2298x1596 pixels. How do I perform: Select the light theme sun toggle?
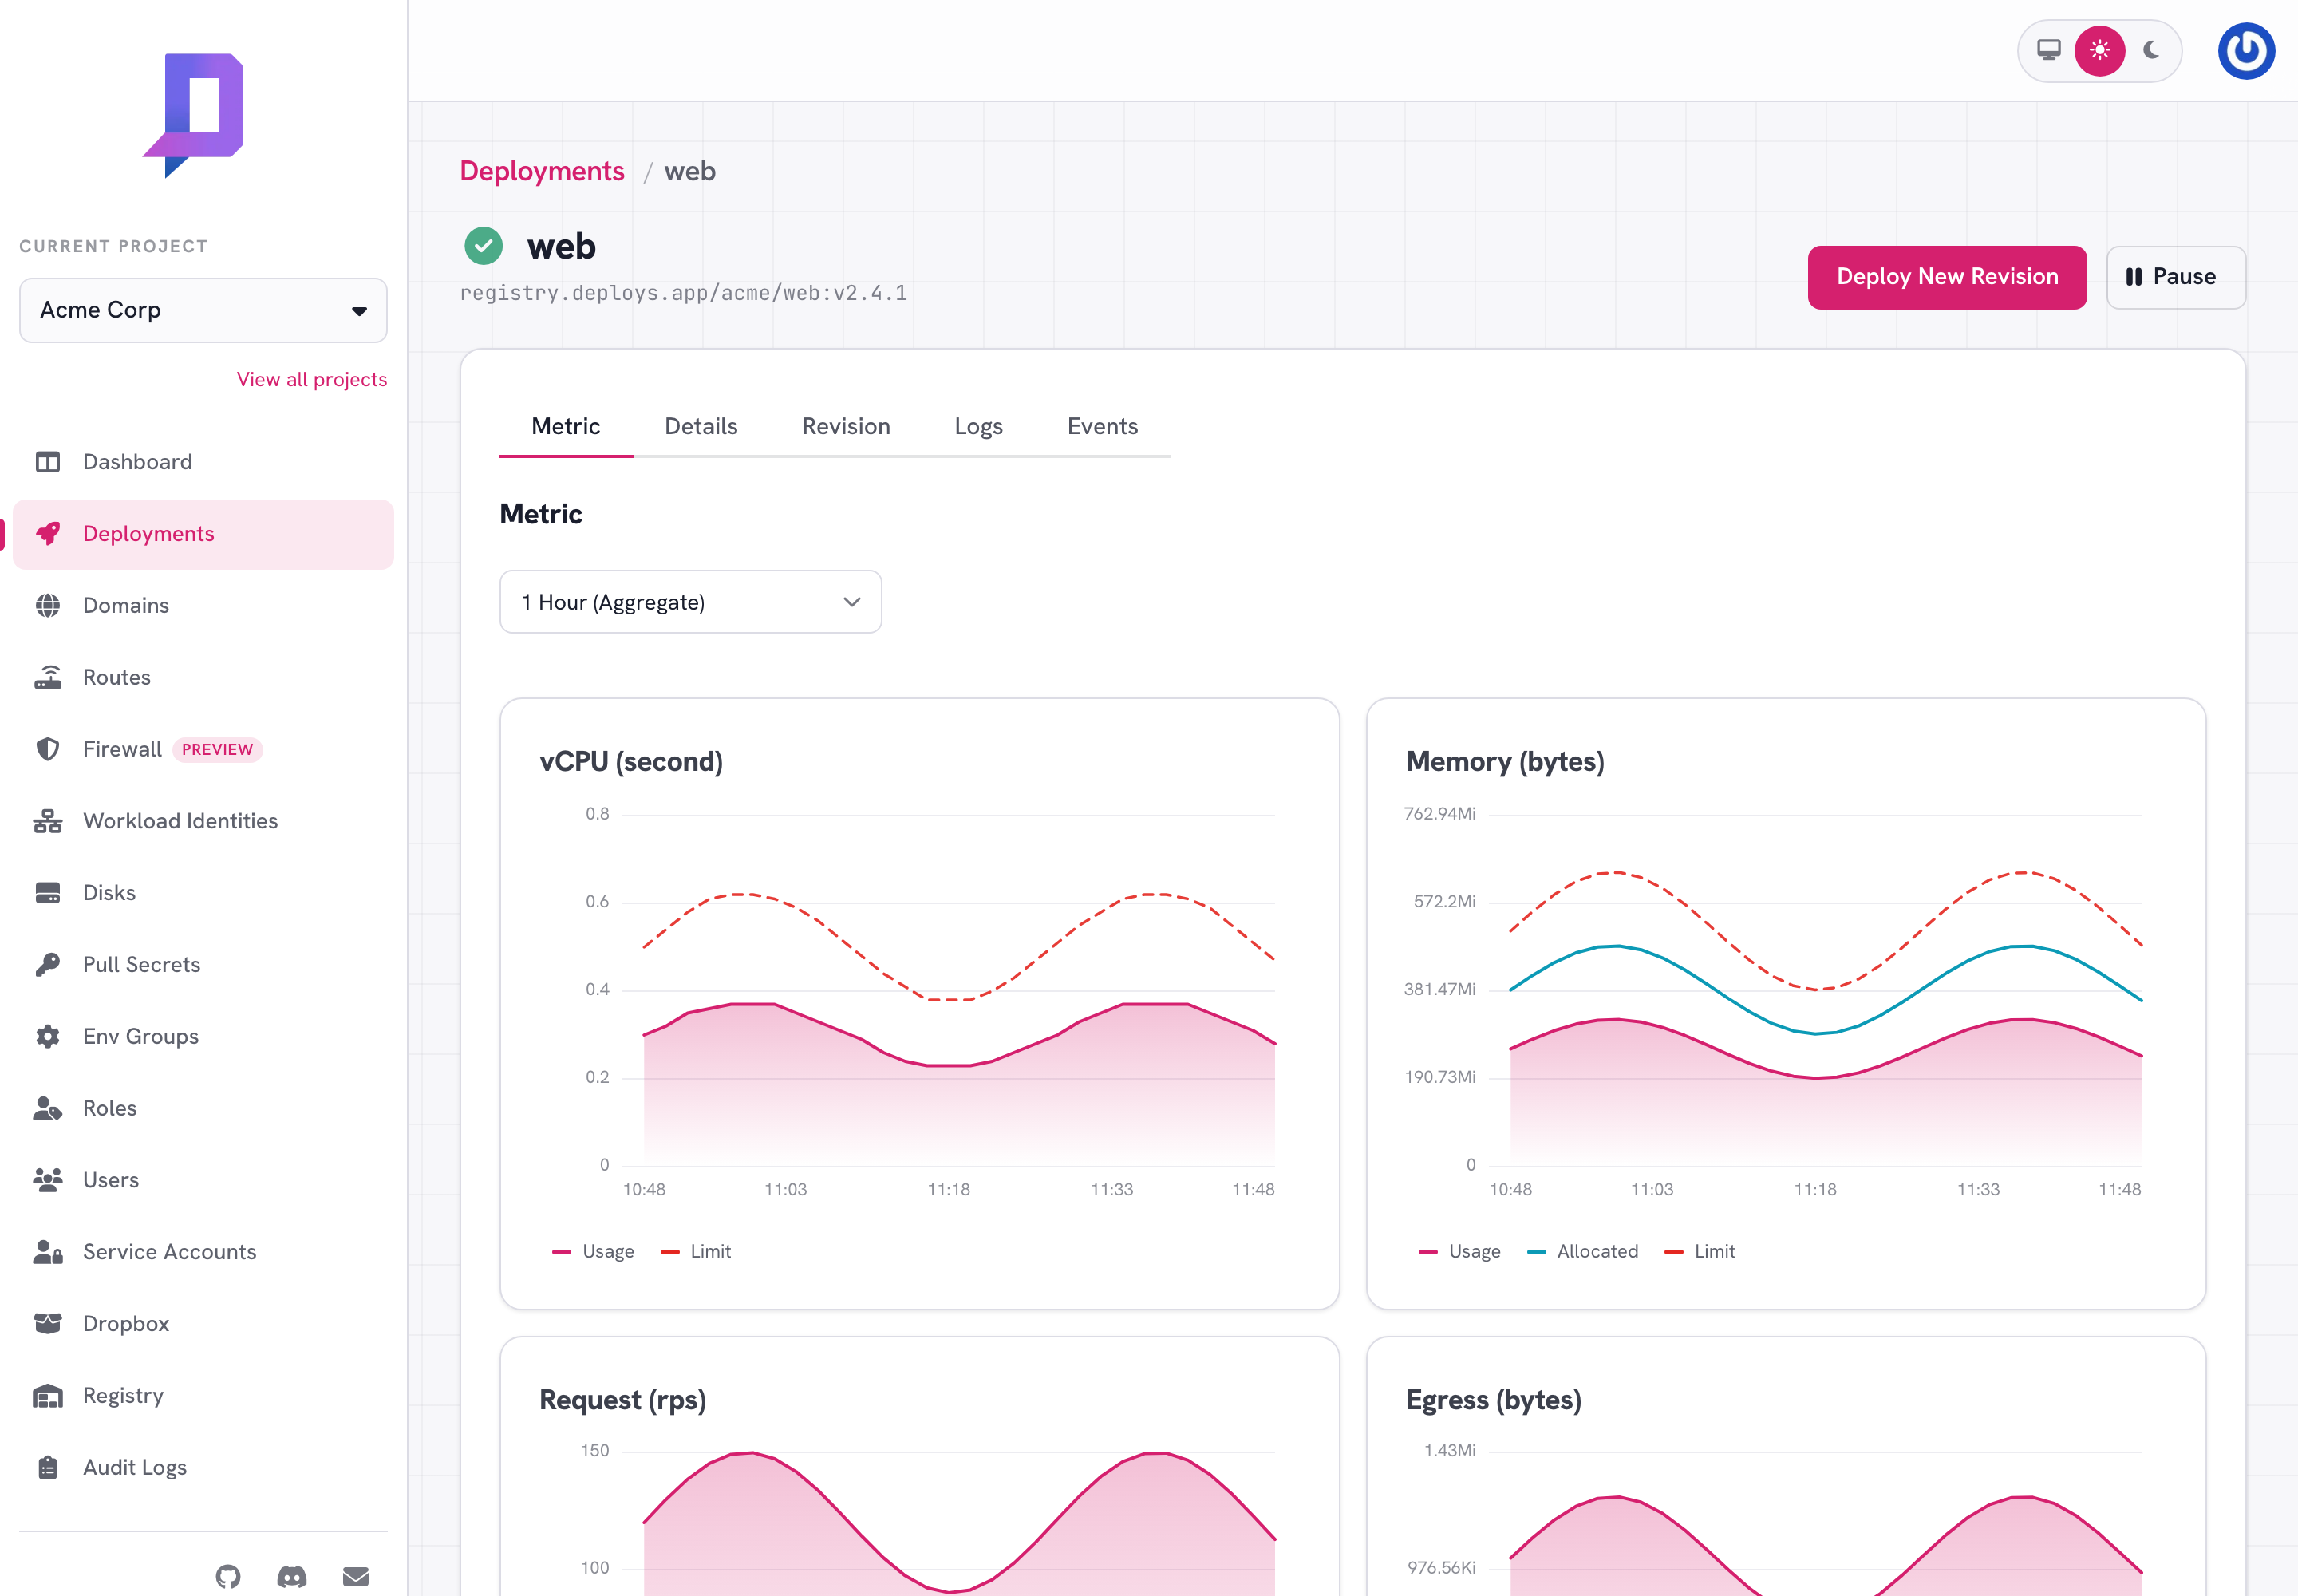(x=2100, y=50)
